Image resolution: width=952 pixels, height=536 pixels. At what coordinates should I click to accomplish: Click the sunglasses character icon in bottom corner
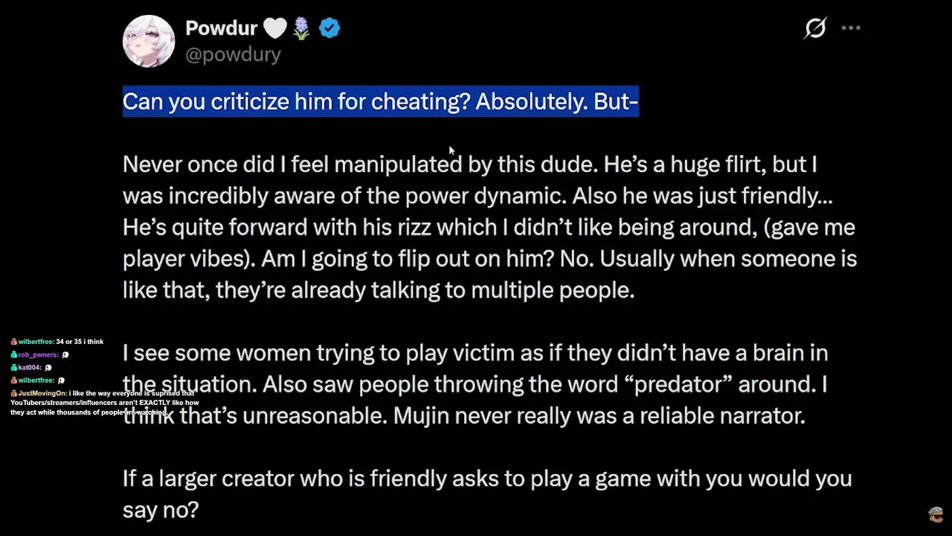936,514
